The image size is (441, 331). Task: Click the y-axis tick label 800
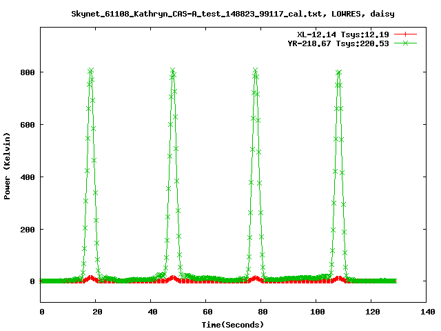tap(28, 72)
